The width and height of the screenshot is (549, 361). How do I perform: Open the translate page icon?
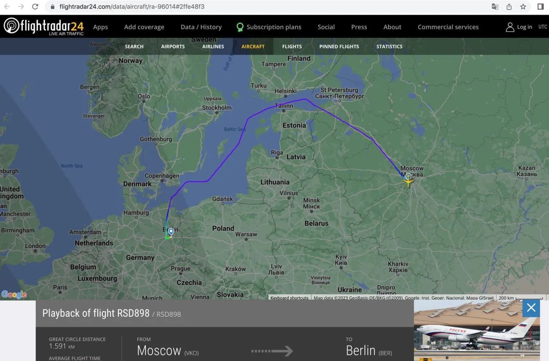[495, 7]
